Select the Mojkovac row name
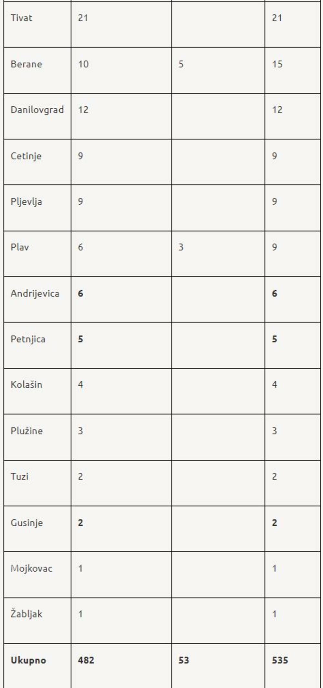The height and width of the screenshot is (688, 323). coord(31,568)
